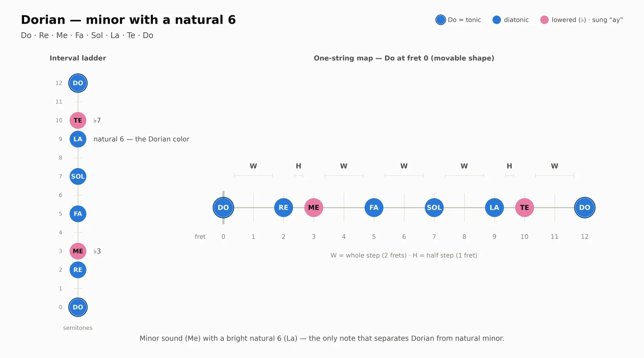Screen dimensions: 644x358
Task: Select the LA node on the one-string map
Action: coord(494,208)
